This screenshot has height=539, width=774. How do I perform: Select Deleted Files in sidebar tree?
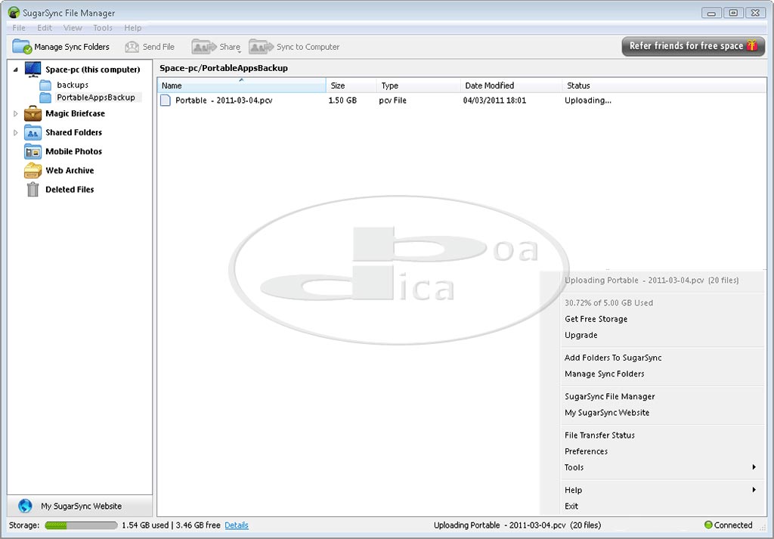click(x=70, y=189)
